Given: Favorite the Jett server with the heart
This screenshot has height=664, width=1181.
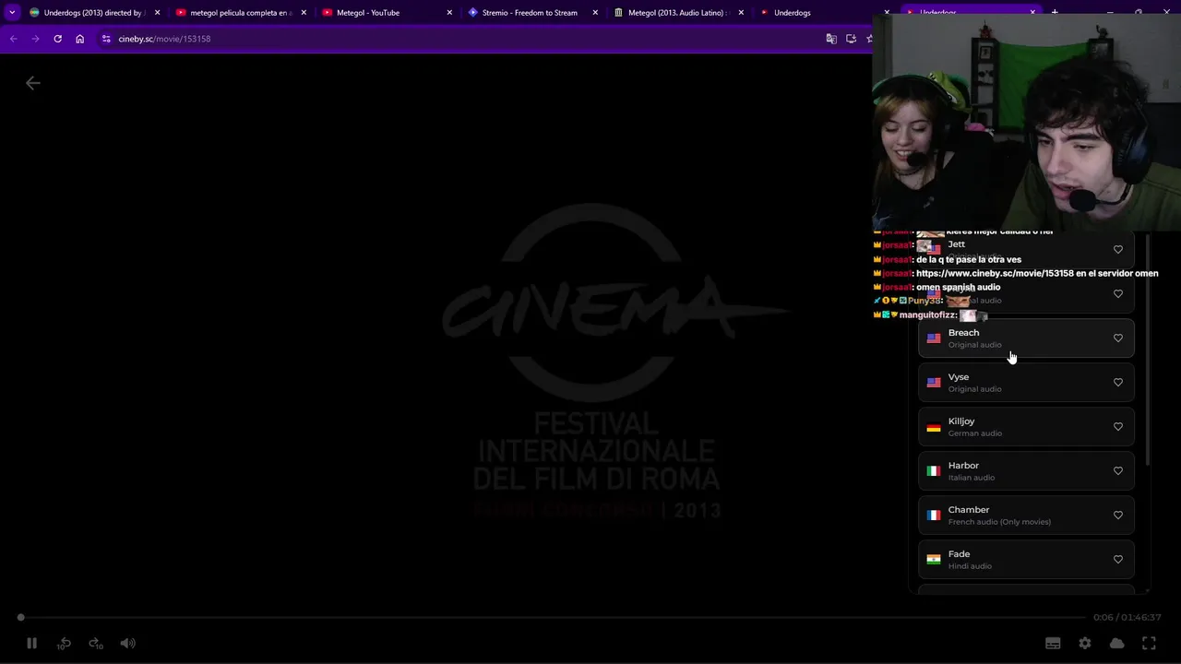Looking at the screenshot, I should pyautogui.click(x=1118, y=249).
